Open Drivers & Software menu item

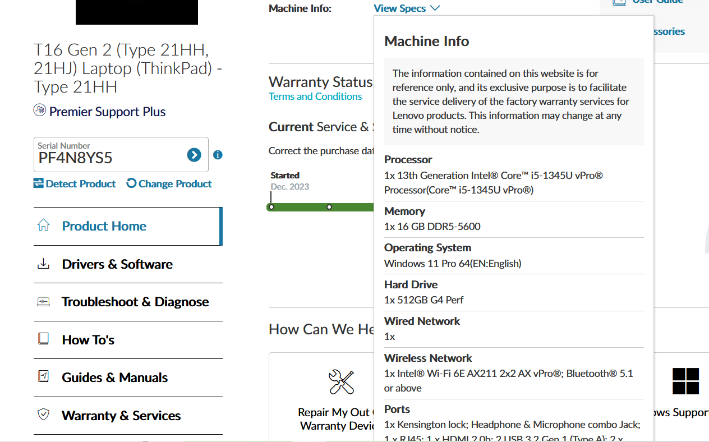pyautogui.click(x=128, y=264)
